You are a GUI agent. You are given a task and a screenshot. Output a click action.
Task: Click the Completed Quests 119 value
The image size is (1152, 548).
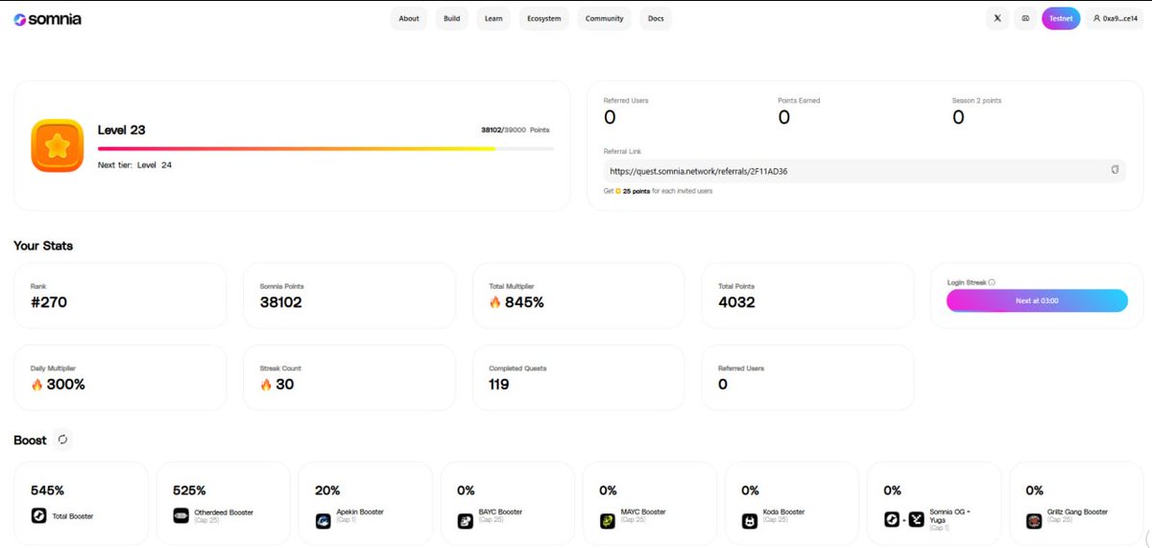[x=499, y=384]
